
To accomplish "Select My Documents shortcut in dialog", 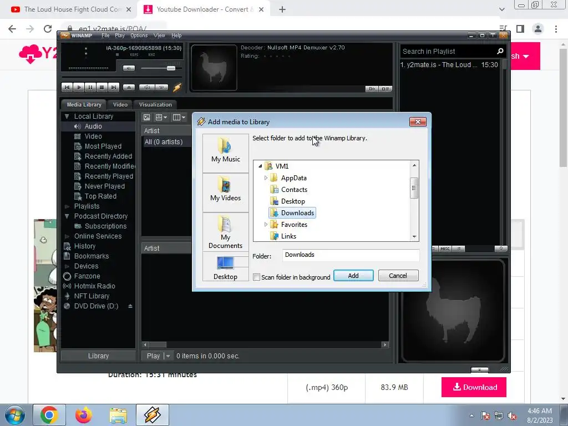I will pyautogui.click(x=226, y=232).
